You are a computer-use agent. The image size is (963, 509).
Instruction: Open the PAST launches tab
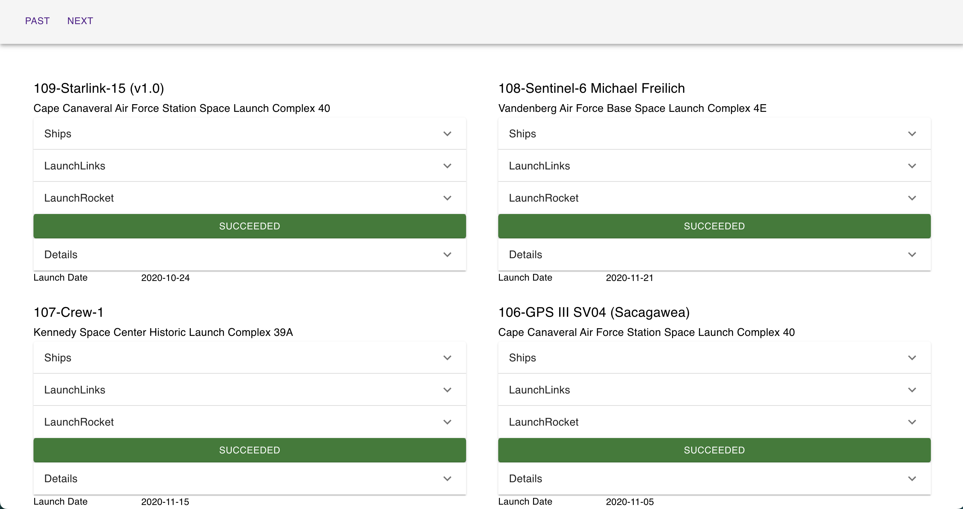point(37,21)
